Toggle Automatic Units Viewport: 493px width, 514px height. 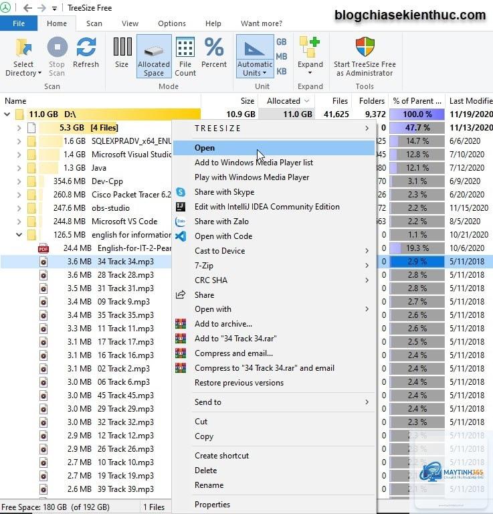254,56
